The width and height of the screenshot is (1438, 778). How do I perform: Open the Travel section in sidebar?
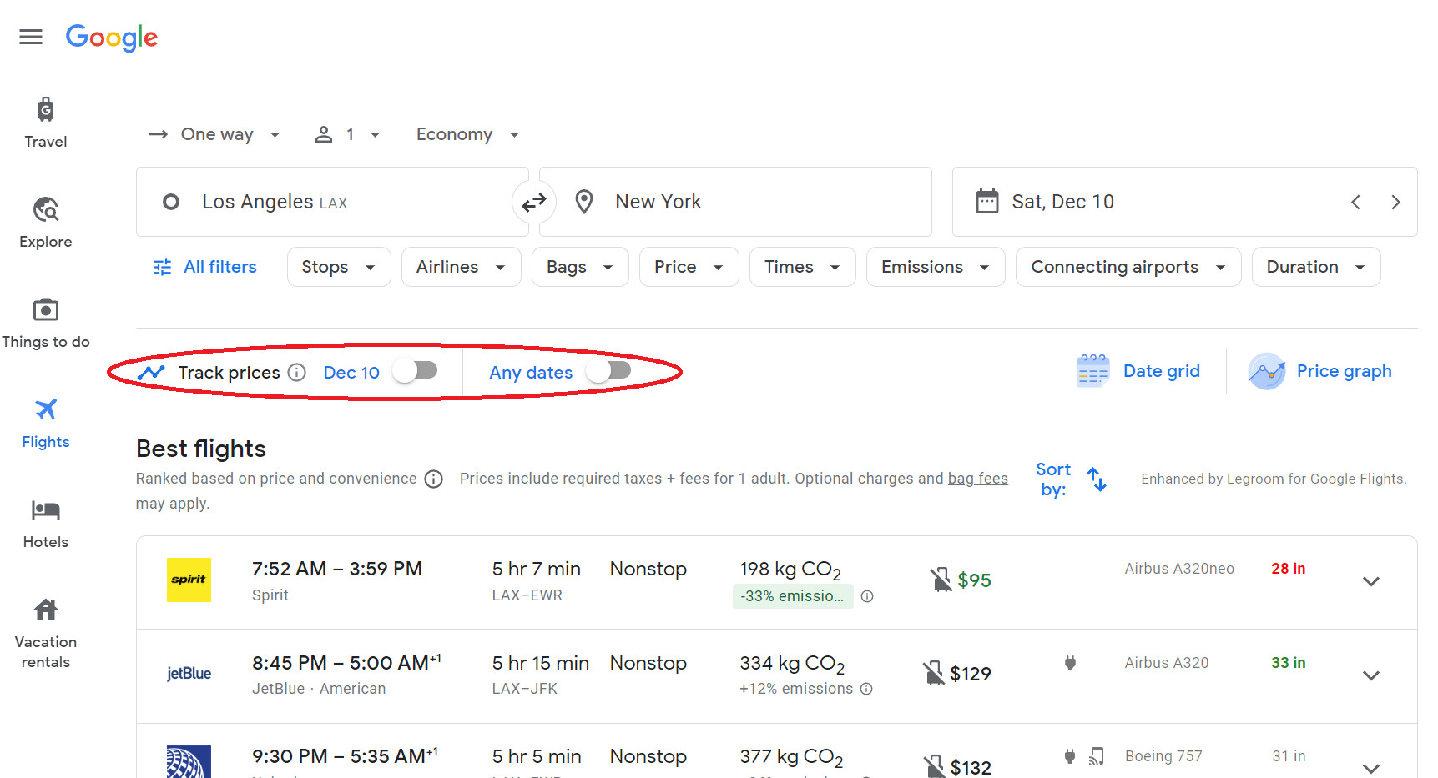pyautogui.click(x=46, y=123)
